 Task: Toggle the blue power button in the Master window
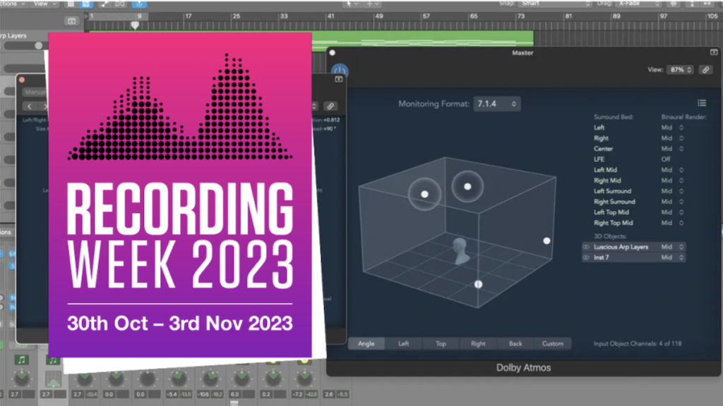point(340,71)
